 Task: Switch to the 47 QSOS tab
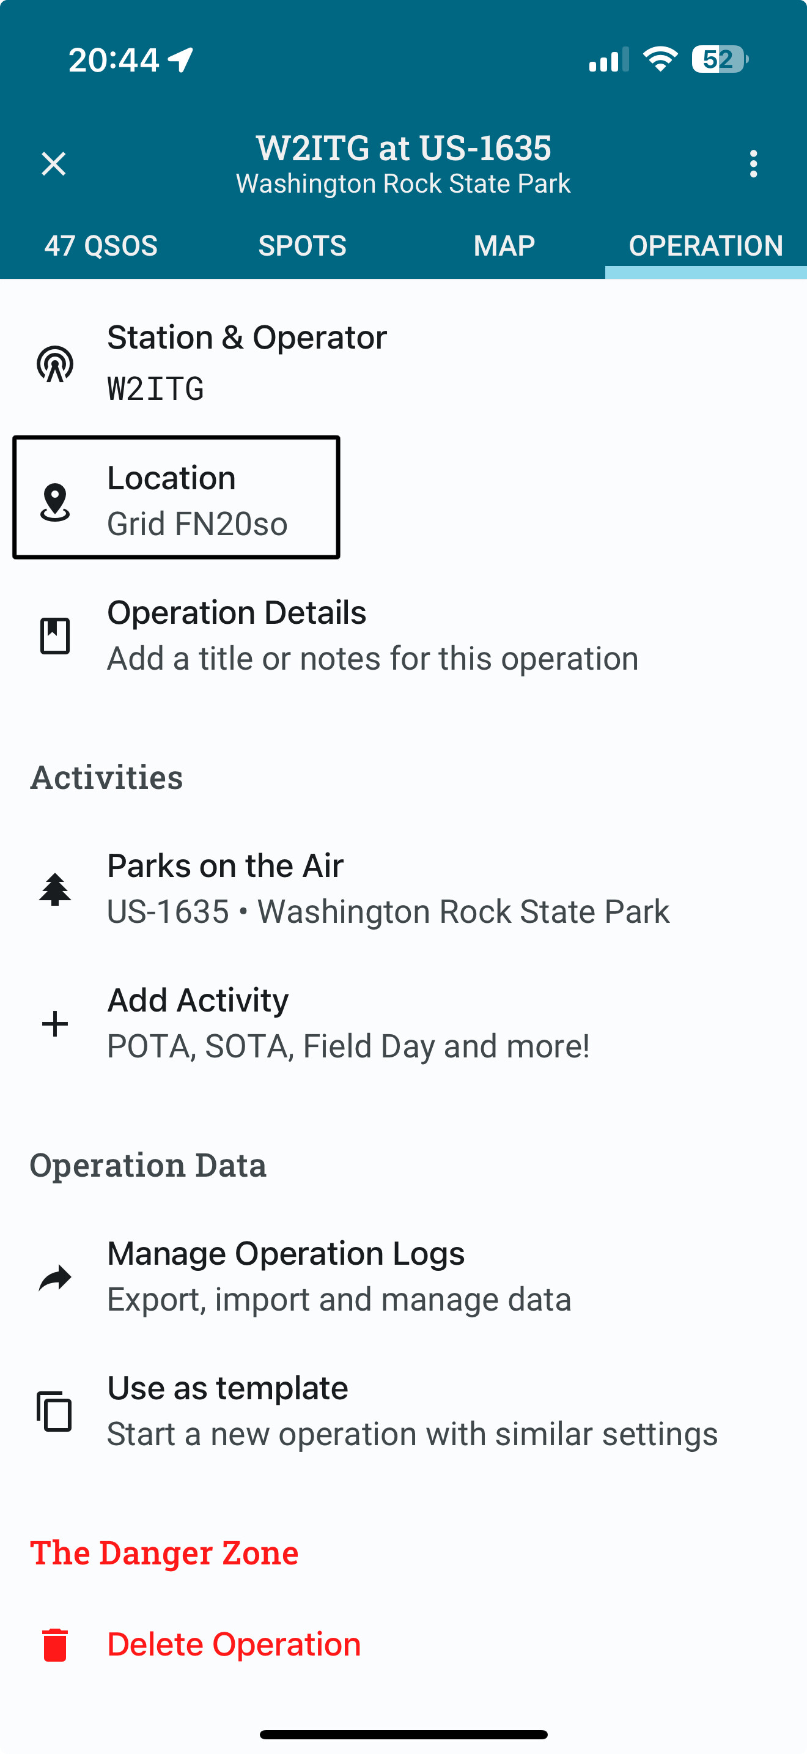click(101, 246)
